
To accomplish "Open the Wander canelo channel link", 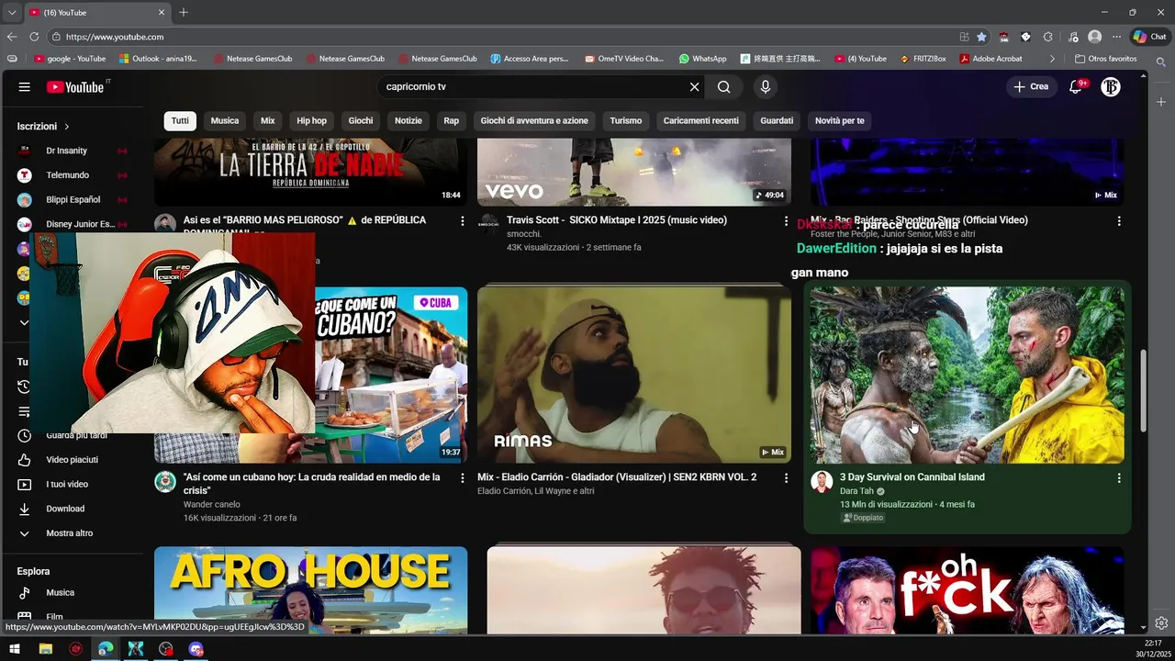I will pyautogui.click(x=212, y=504).
